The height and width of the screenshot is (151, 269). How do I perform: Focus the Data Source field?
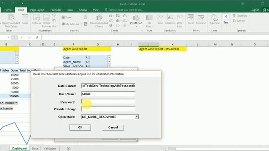click(x=108, y=86)
